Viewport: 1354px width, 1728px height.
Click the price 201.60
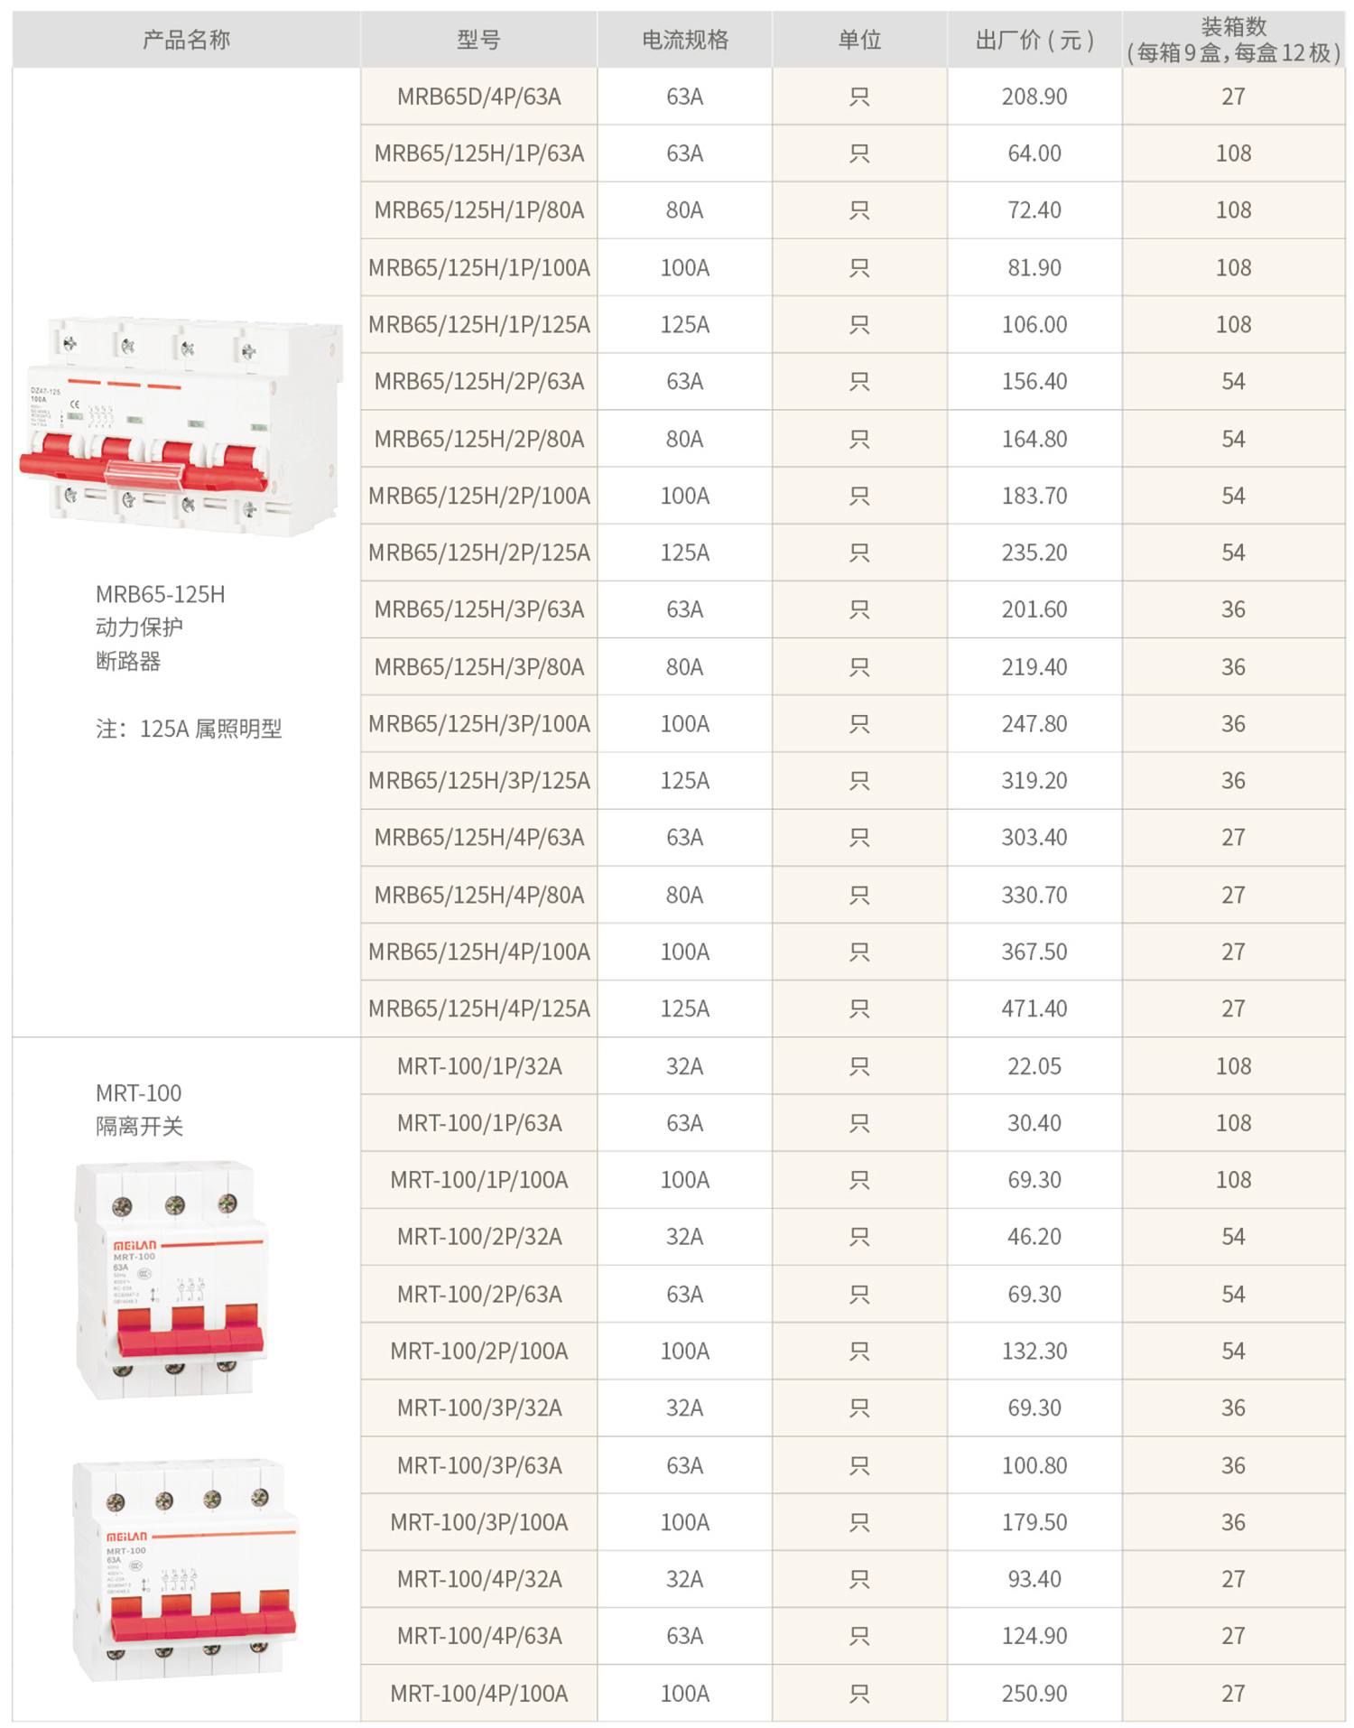point(1034,610)
